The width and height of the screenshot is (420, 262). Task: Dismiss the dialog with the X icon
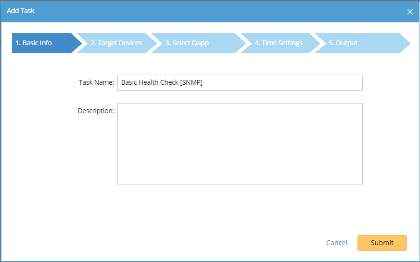tap(410, 12)
